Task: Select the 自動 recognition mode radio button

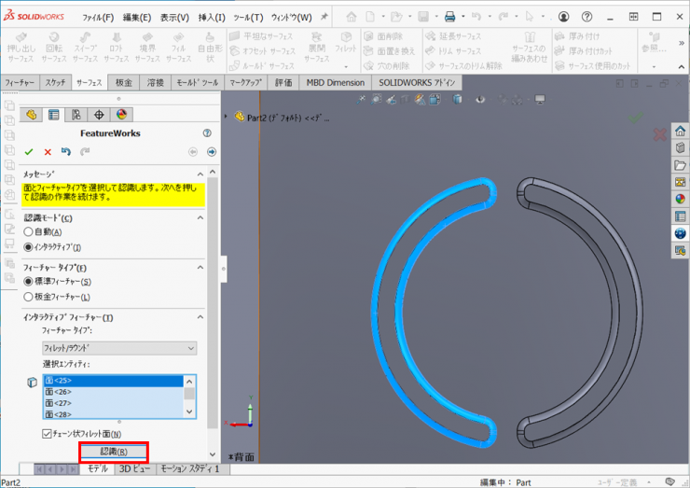Action: point(28,231)
